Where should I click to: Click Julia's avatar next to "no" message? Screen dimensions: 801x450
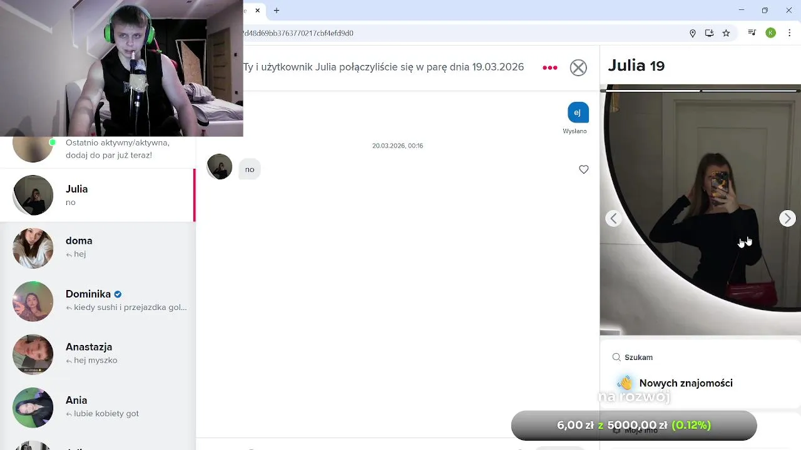[x=219, y=167]
